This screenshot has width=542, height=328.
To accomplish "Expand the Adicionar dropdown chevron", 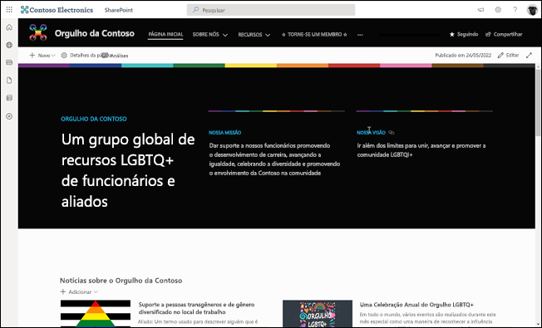I will pos(96,291).
